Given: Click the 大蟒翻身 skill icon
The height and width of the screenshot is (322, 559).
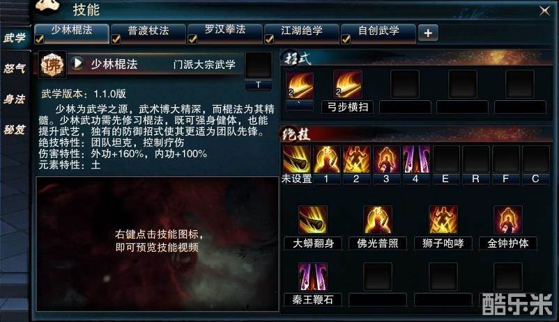Looking at the screenshot, I should [x=313, y=220].
